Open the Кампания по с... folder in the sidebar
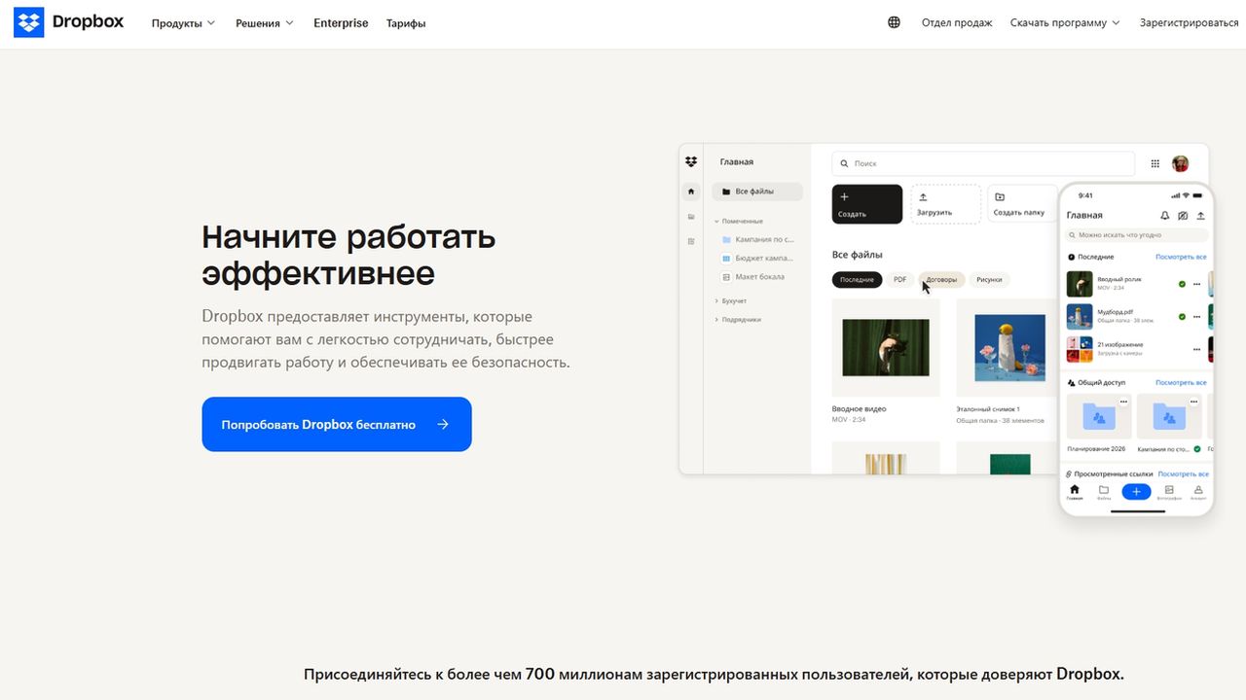This screenshot has width=1246, height=700. 758,239
